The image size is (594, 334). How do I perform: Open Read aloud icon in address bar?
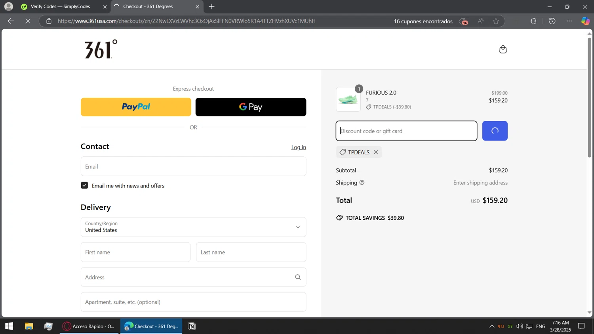(x=480, y=21)
